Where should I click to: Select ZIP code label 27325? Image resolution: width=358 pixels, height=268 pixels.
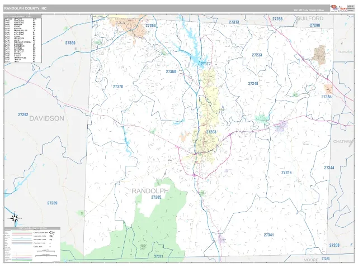click(x=326, y=259)
